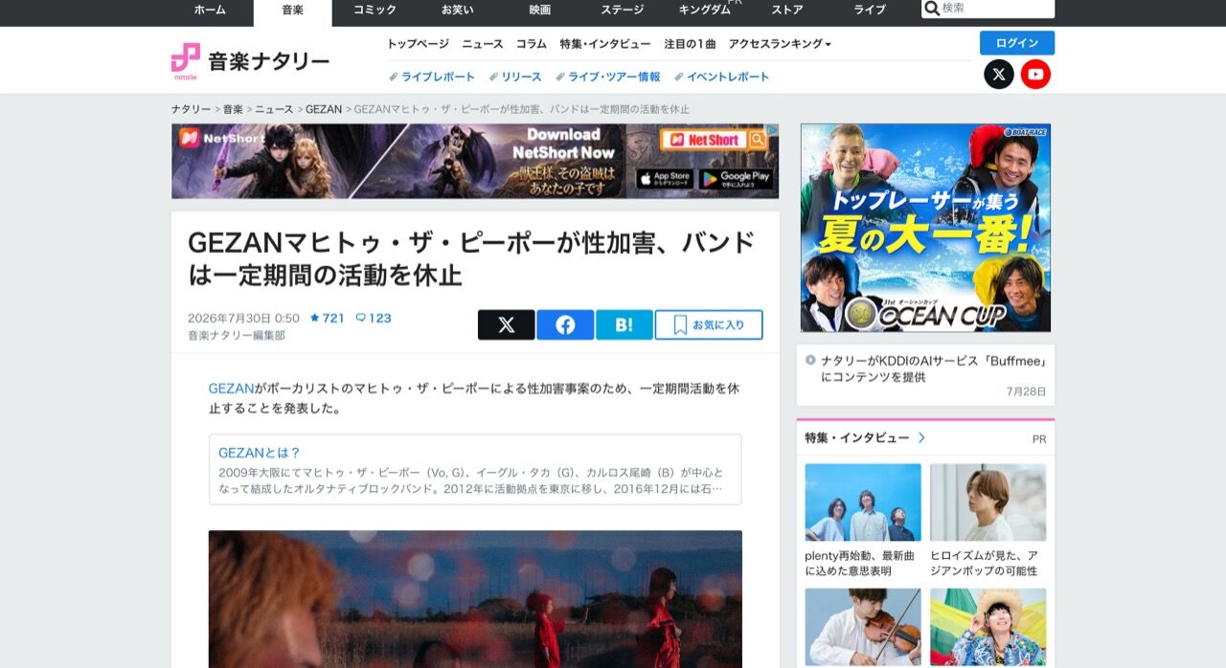Open the 注目の1曲 menu link
The width and height of the screenshot is (1226, 668).
(690, 44)
